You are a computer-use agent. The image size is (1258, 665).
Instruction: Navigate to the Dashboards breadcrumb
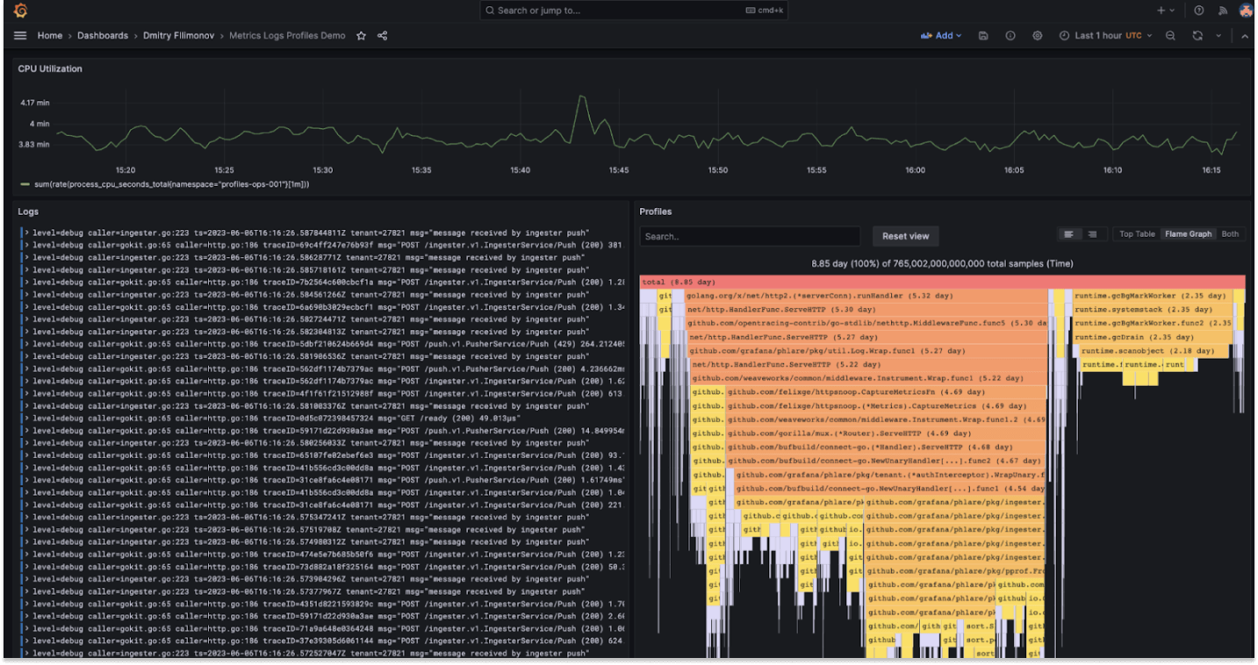103,35
